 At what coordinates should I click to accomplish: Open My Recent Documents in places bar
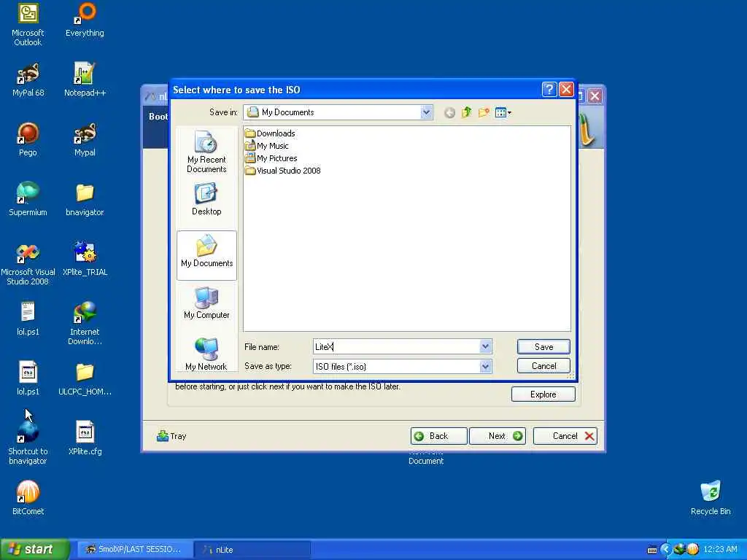point(206,152)
